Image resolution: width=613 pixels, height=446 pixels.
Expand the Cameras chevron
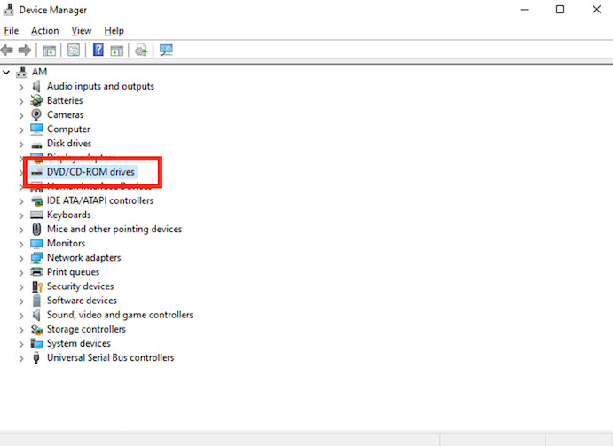point(21,115)
